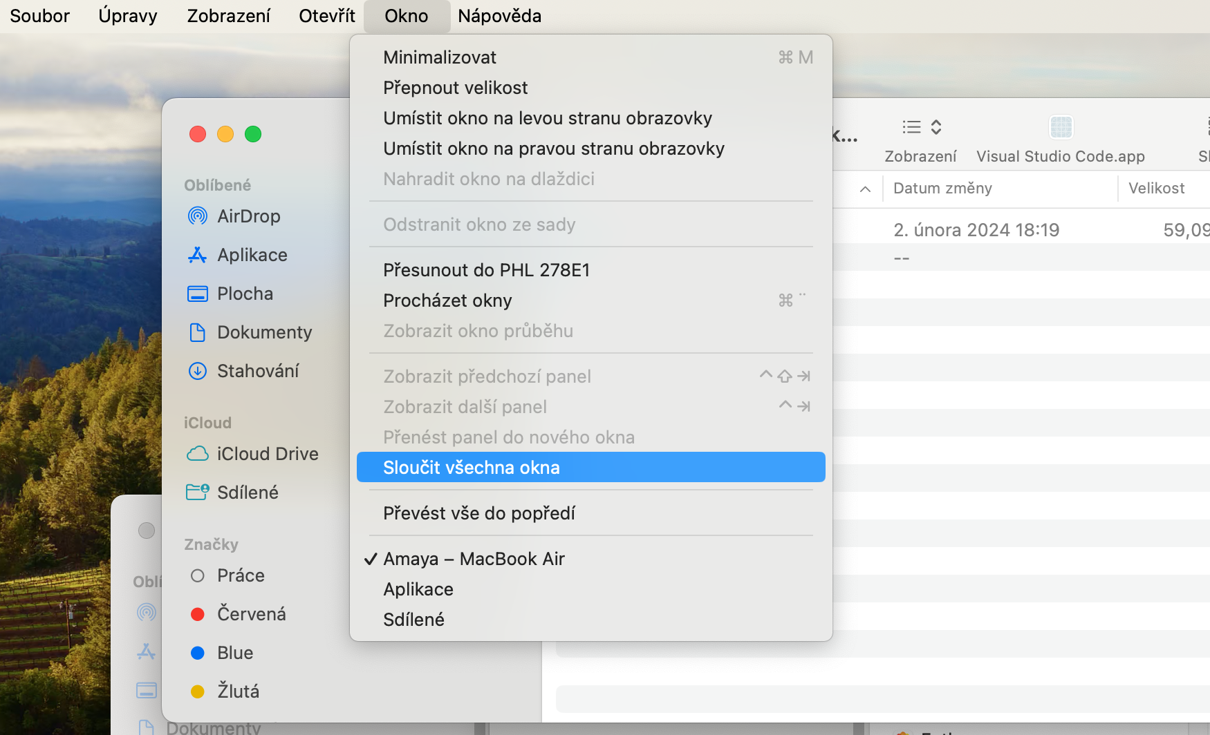
Task: Click the list view icon above Zobrazení
Action: 912,127
